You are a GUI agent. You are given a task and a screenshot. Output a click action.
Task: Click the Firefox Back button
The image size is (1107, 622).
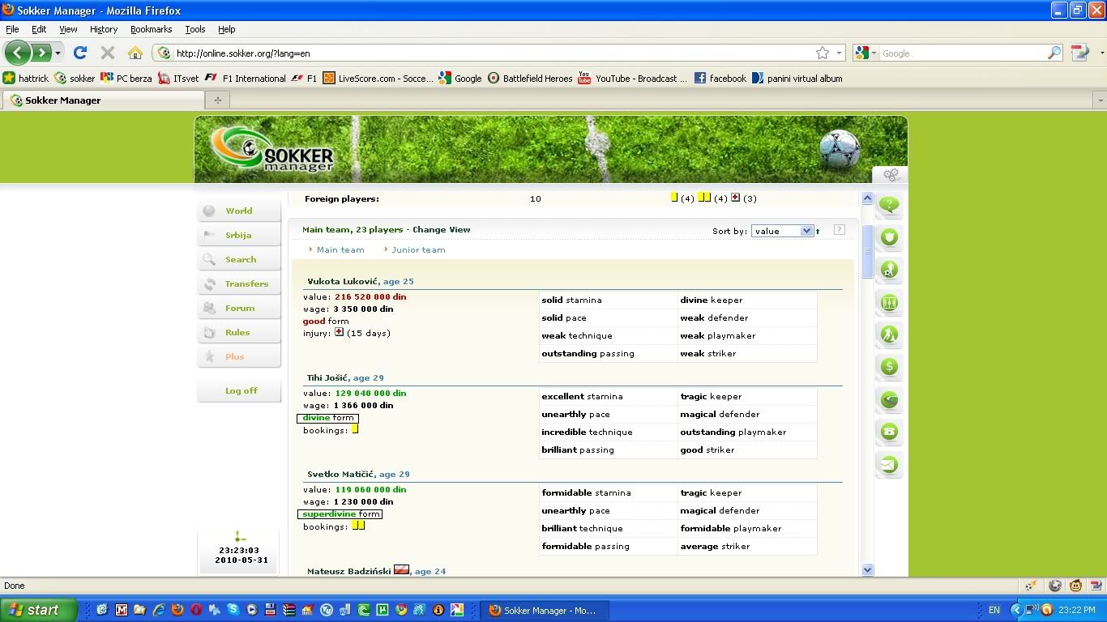tap(17, 53)
